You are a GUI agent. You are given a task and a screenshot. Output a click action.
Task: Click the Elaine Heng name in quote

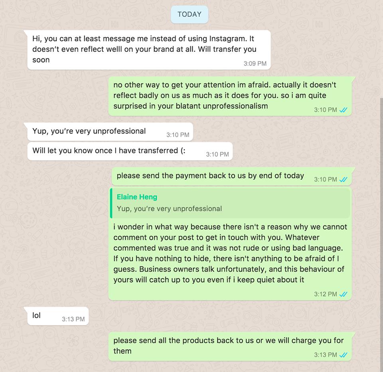(x=137, y=197)
